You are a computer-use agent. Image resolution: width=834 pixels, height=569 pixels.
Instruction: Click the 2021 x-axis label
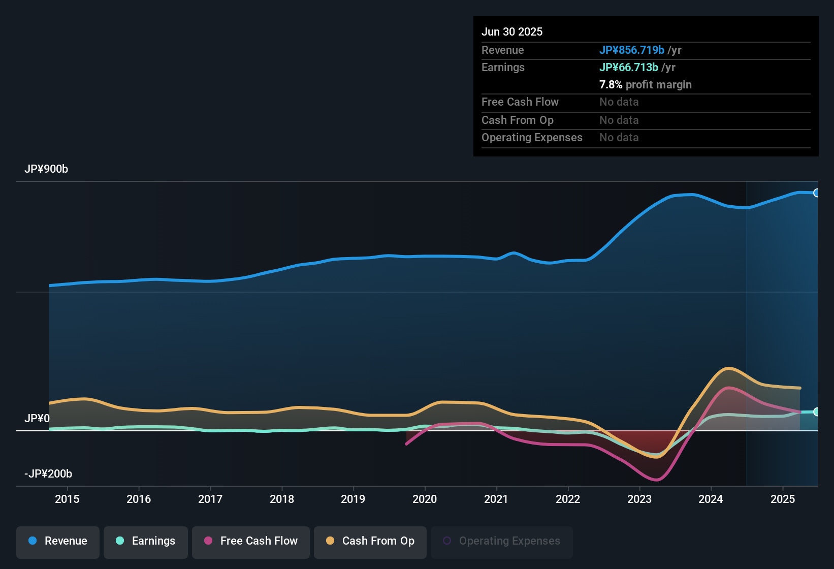click(496, 499)
